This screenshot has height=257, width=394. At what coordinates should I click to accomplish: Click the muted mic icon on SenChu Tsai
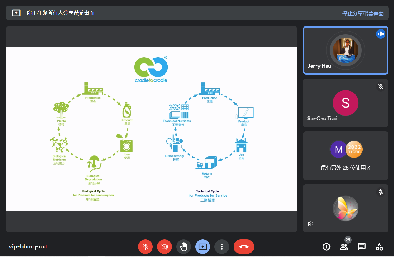pyautogui.click(x=380, y=87)
